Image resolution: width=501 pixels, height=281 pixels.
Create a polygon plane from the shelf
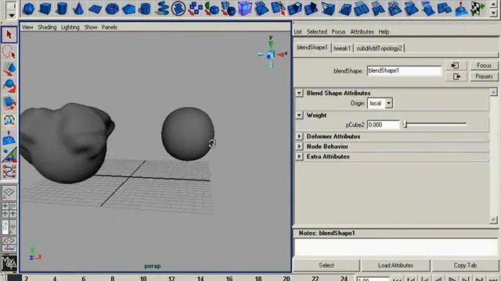pos(96,9)
